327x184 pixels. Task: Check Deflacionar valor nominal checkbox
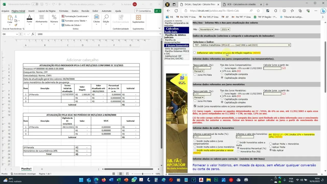click(194, 53)
